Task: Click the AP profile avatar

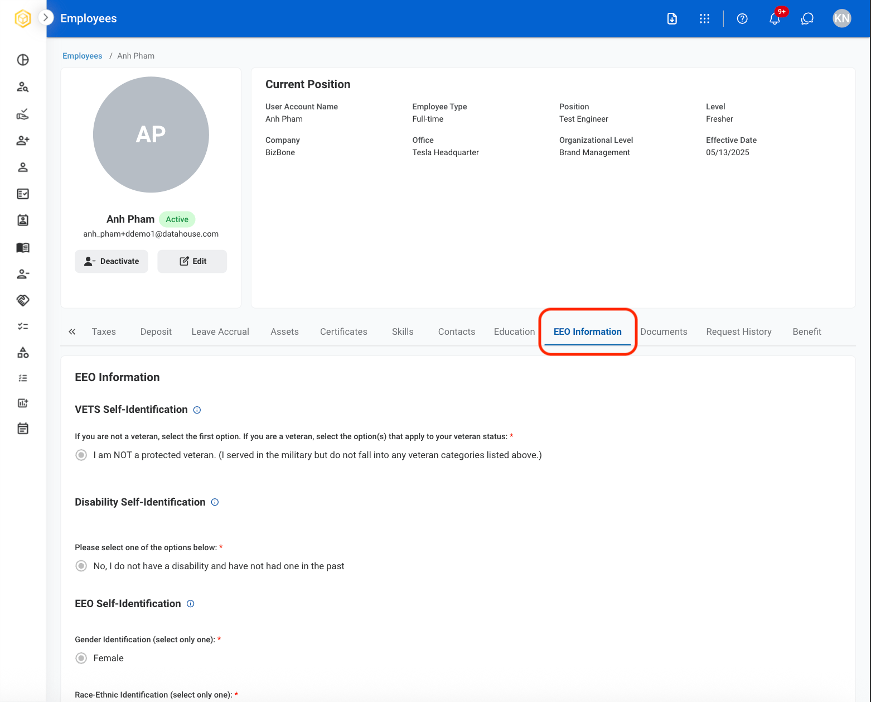Action: click(x=151, y=134)
